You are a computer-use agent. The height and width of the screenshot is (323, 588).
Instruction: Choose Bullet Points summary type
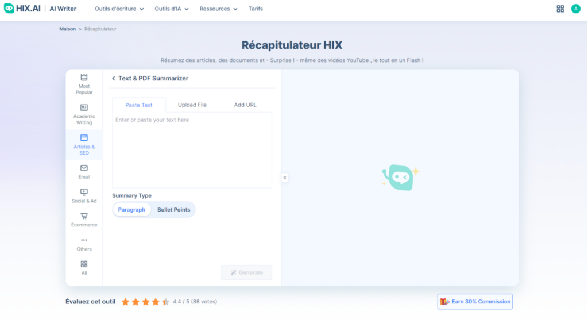[x=173, y=210]
